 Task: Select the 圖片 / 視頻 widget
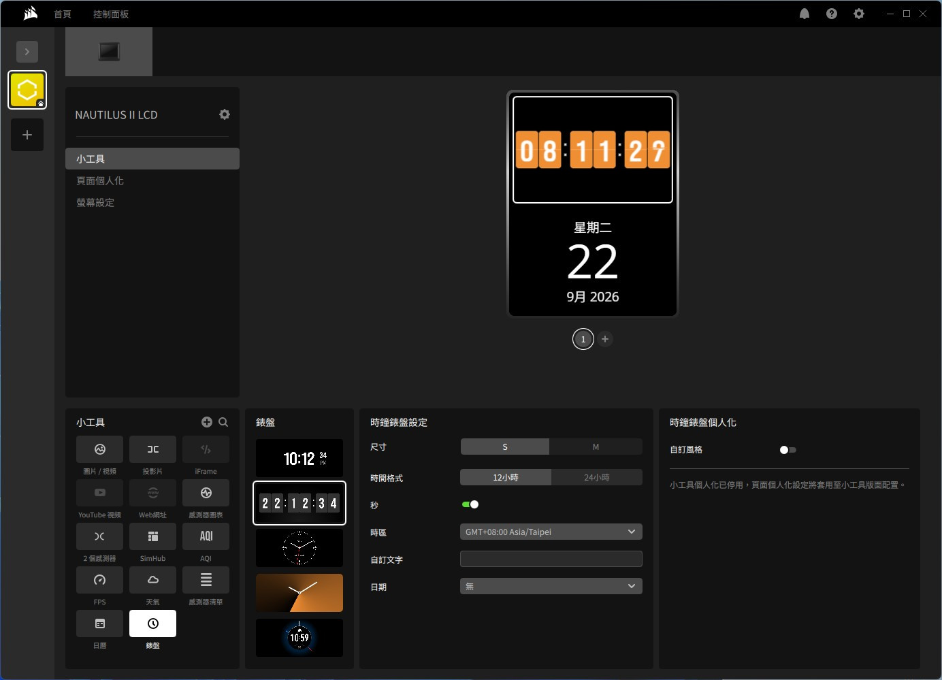(100, 449)
